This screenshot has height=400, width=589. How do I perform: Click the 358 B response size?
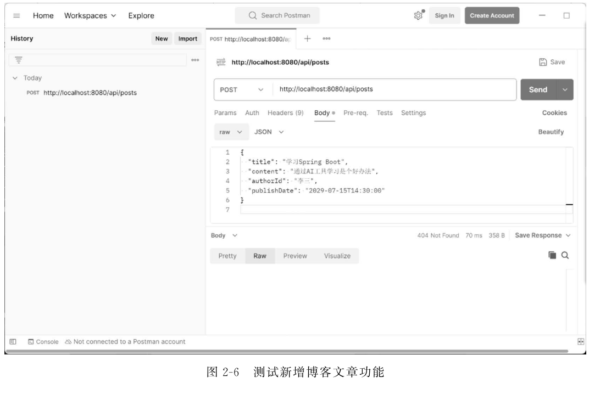pos(497,235)
